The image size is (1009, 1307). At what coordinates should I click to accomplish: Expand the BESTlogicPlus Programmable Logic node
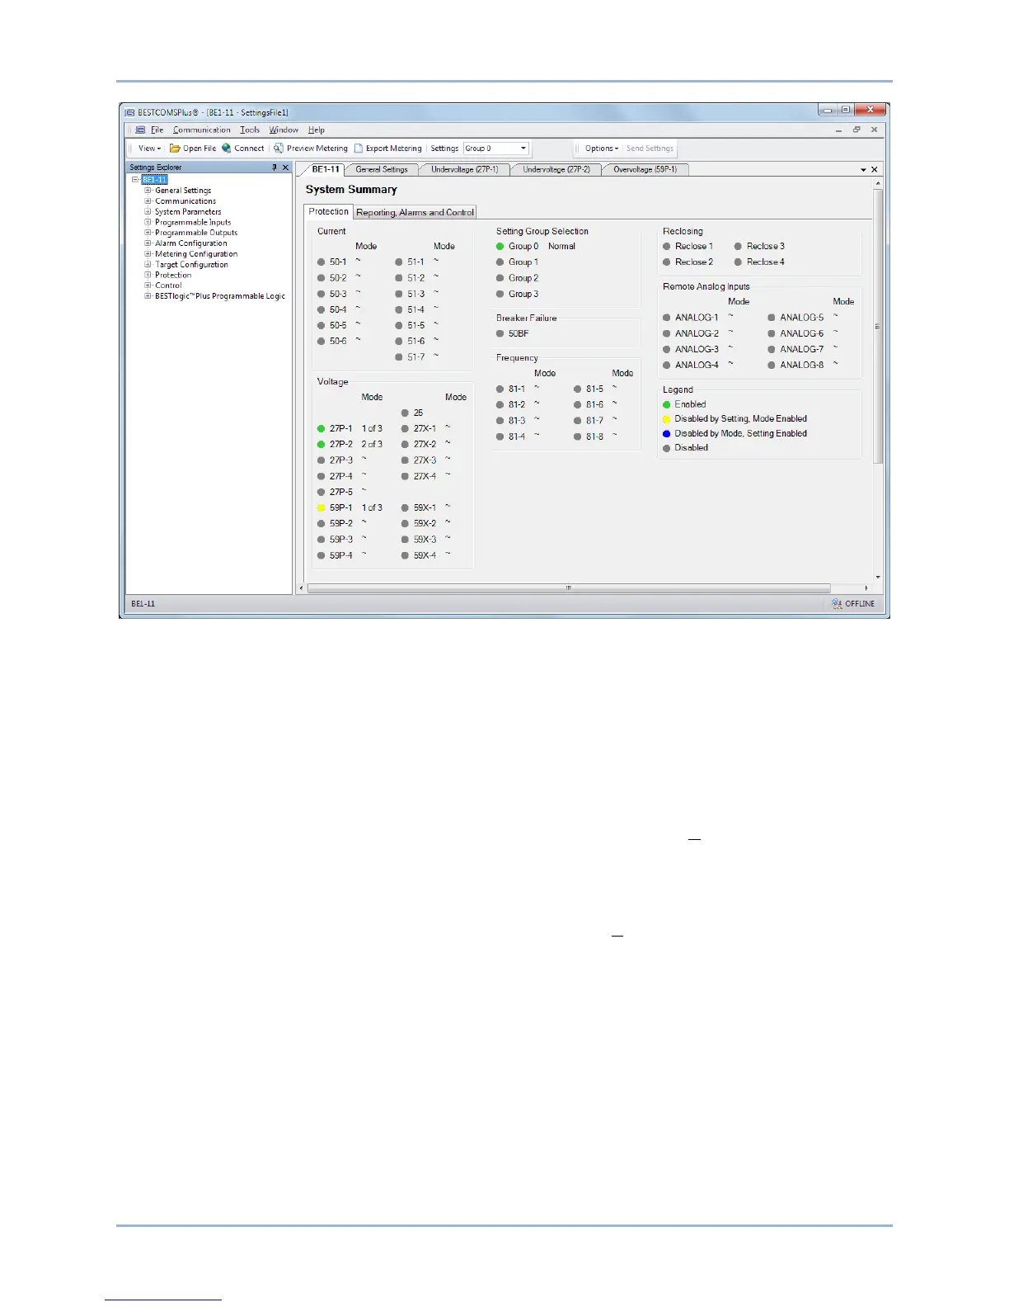148,296
